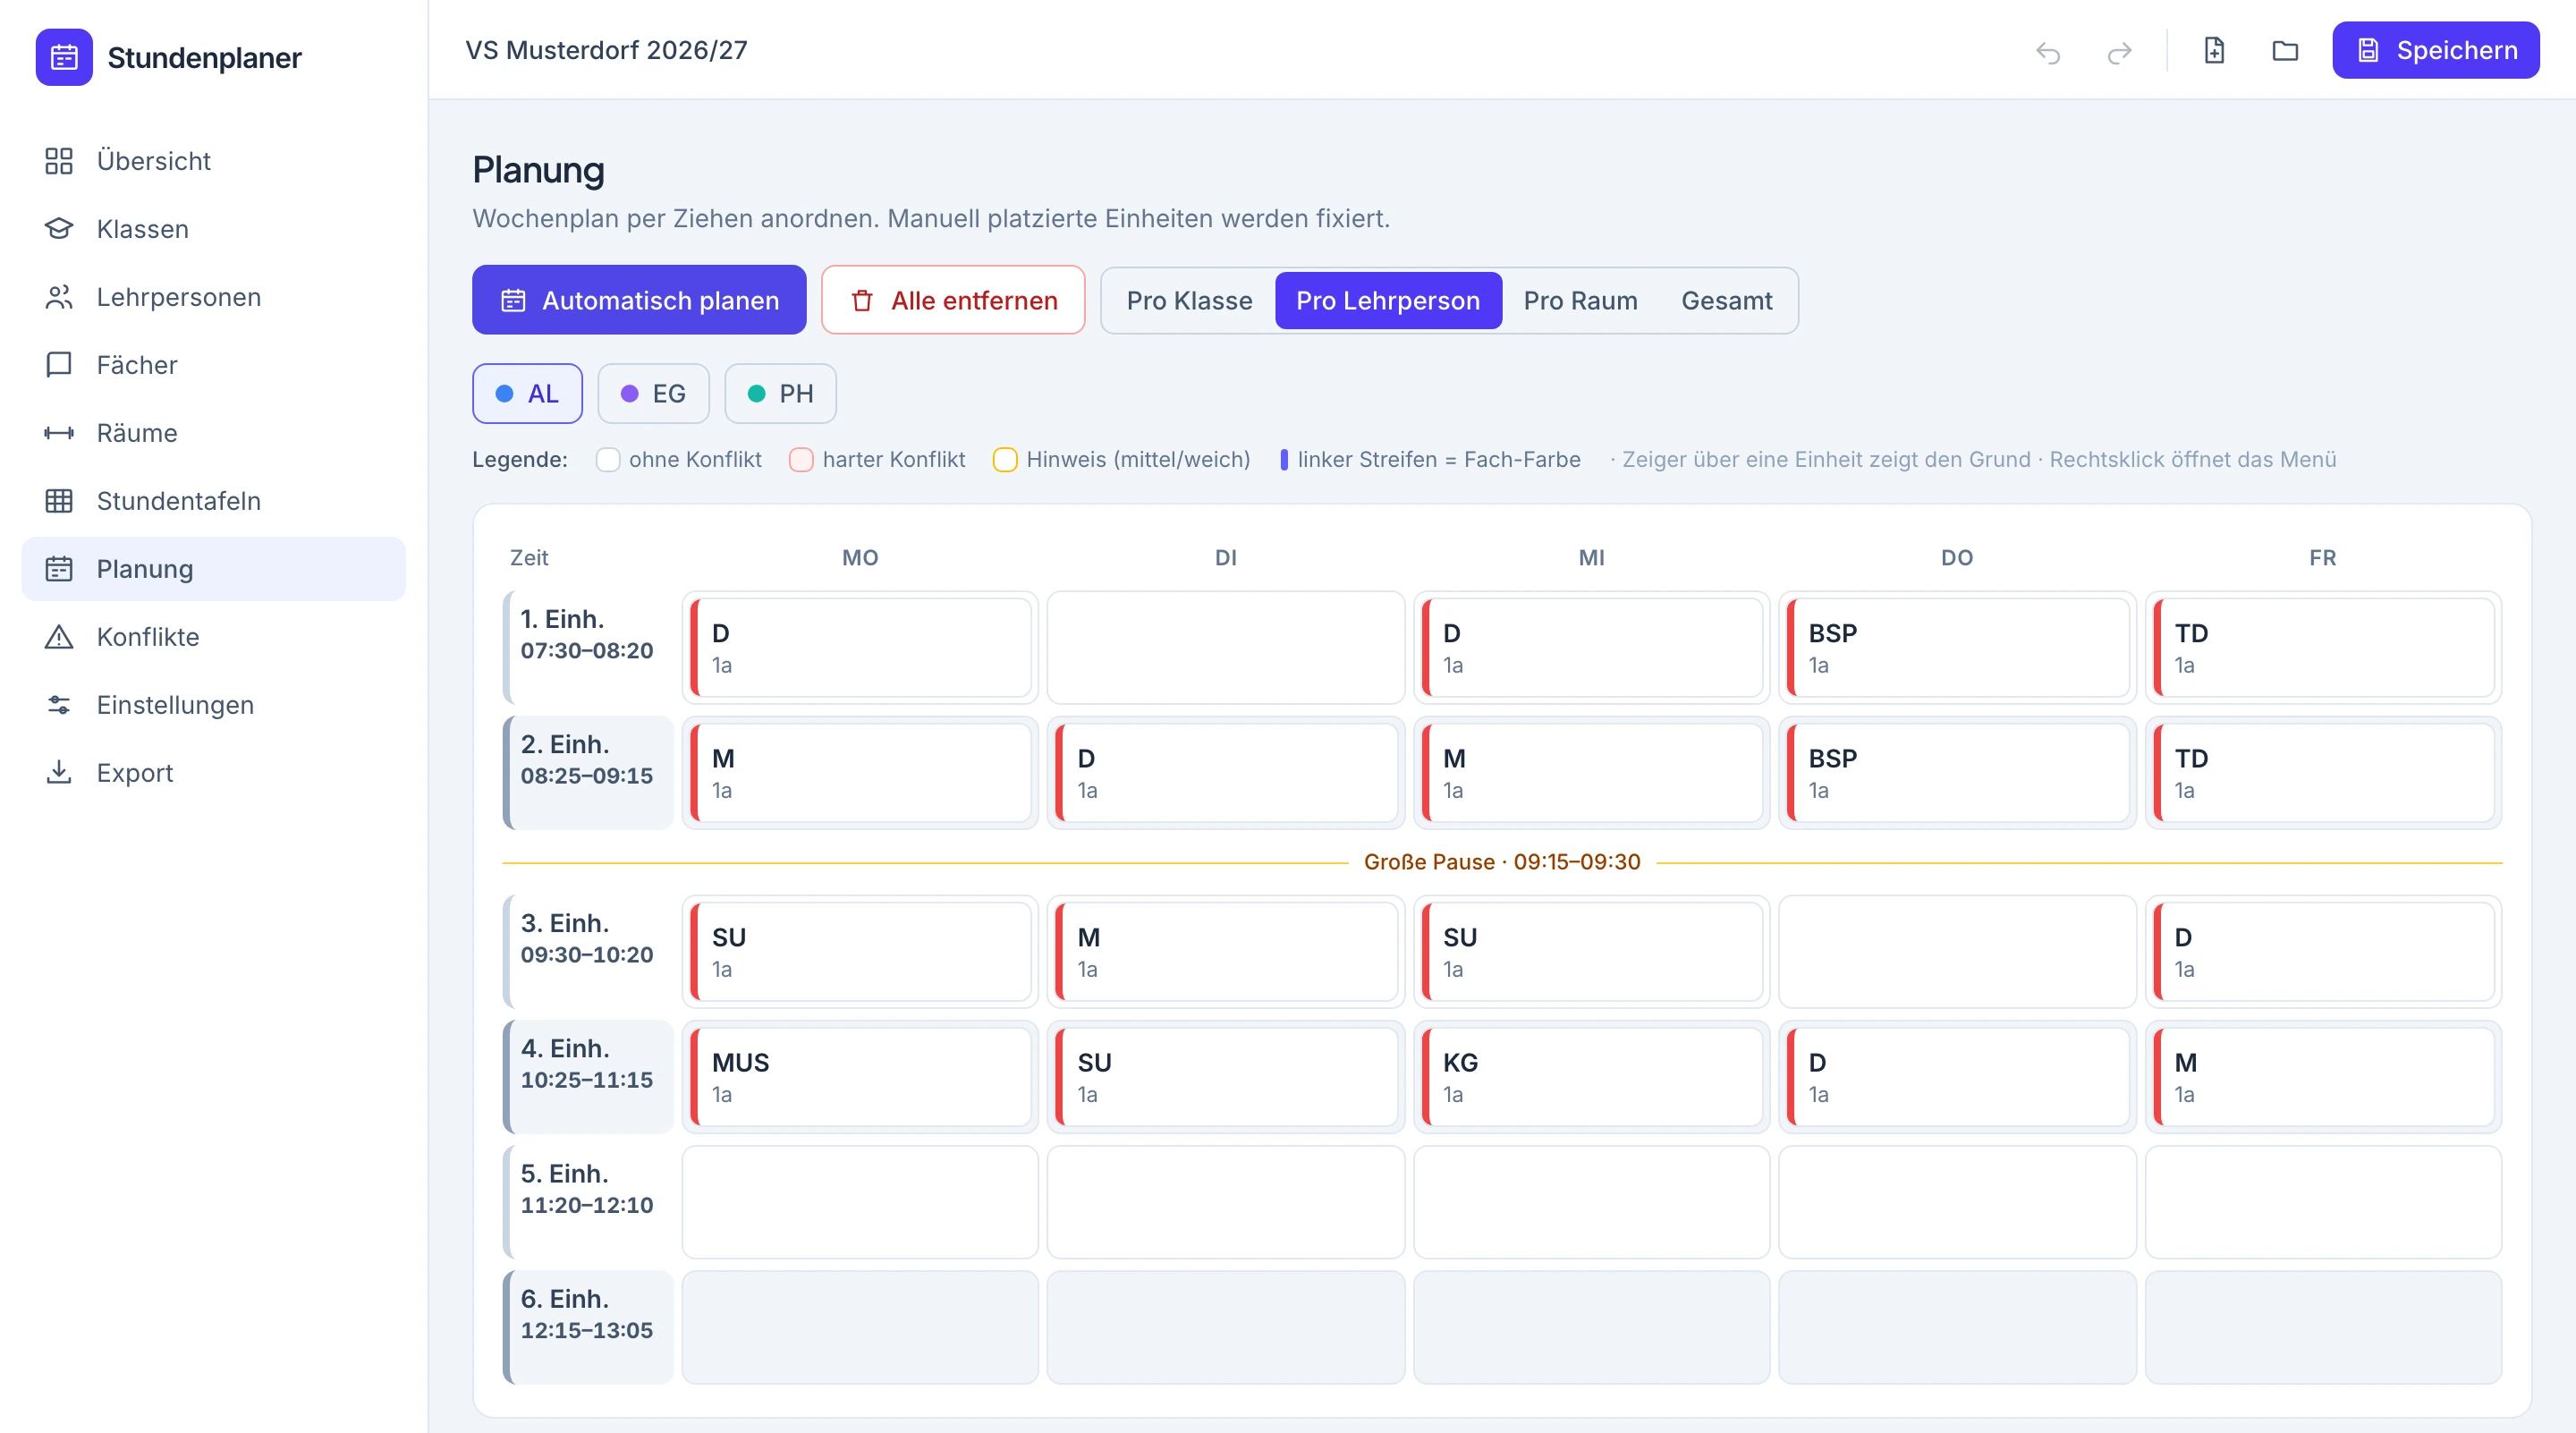The width and height of the screenshot is (2576, 1433).
Task: Select teacher chip AL
Action: click(x=527, y=394)
